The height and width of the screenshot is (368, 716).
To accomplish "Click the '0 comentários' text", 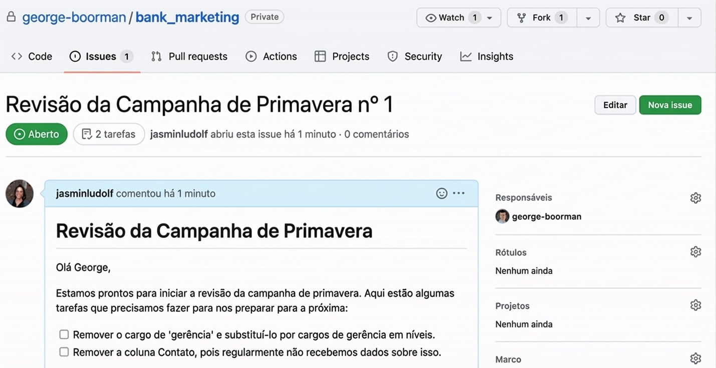I will pyautogui.click(x=377, y=134).
